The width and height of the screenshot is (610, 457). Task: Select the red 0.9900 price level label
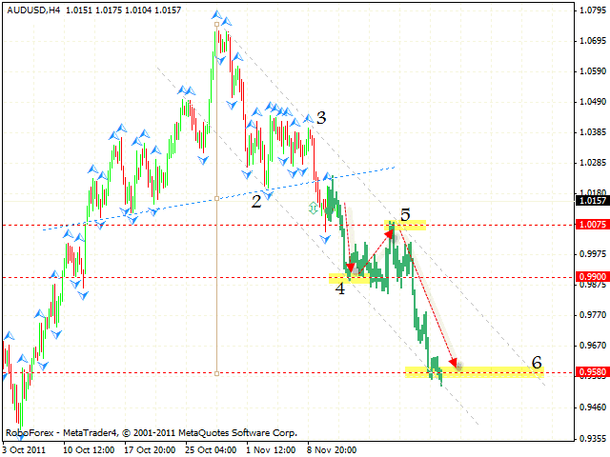(592, 277)
